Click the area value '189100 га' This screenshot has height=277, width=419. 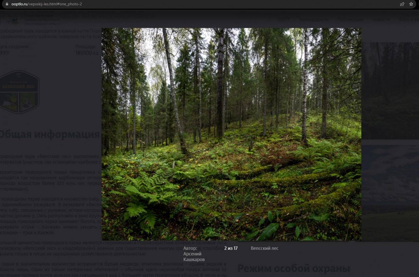tap(87, 53)
